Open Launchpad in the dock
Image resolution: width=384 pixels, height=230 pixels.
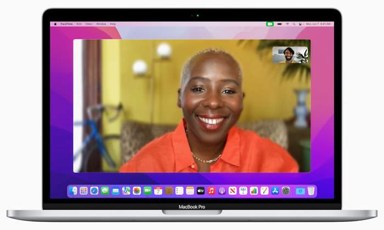click(84, 191)
